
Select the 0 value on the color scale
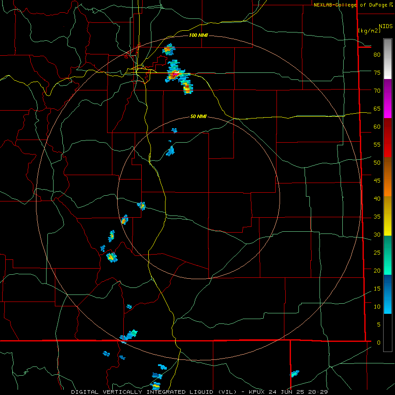point(379,343)
